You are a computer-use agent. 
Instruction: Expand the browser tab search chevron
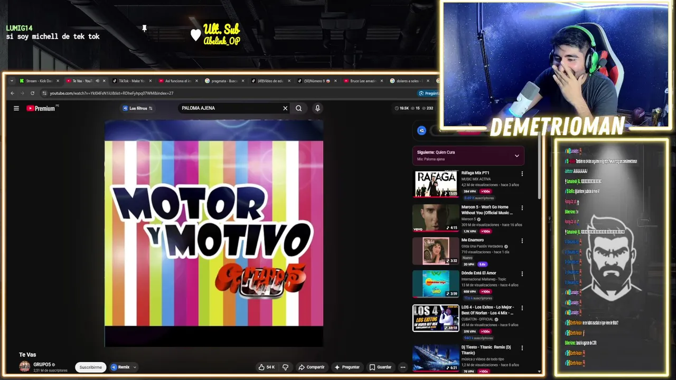12,81
